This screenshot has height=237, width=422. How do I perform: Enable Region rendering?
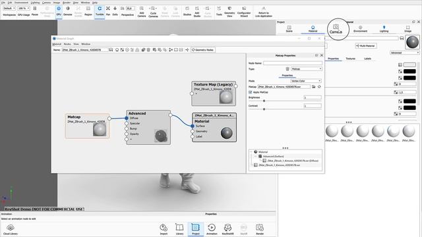coord(88,11)
